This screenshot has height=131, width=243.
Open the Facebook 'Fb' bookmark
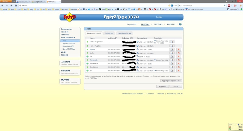85,9
